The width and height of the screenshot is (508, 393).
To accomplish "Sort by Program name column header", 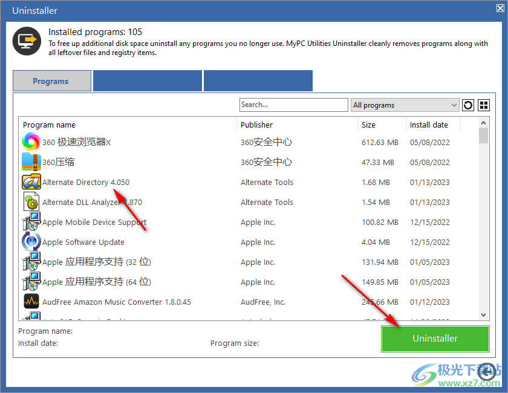I will tap(128, 125).
